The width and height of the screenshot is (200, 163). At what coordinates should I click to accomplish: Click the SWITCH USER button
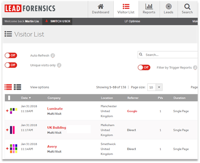tap(58, 21)
